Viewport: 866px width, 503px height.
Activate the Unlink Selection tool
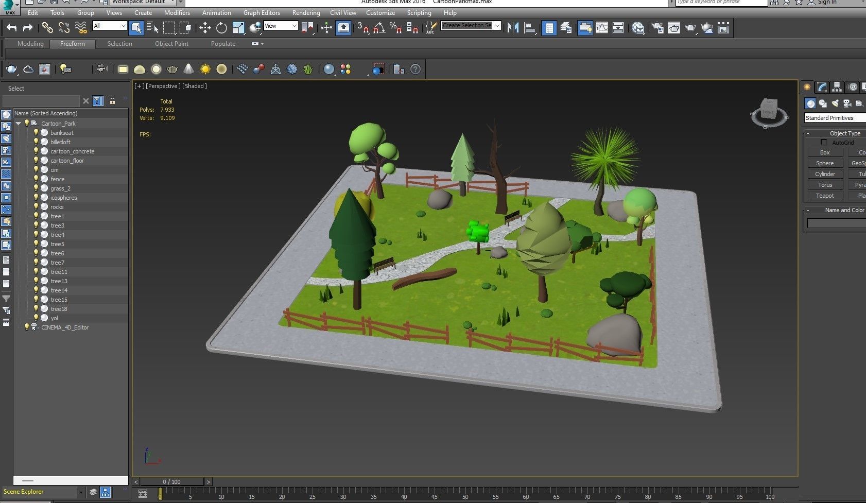64,28
